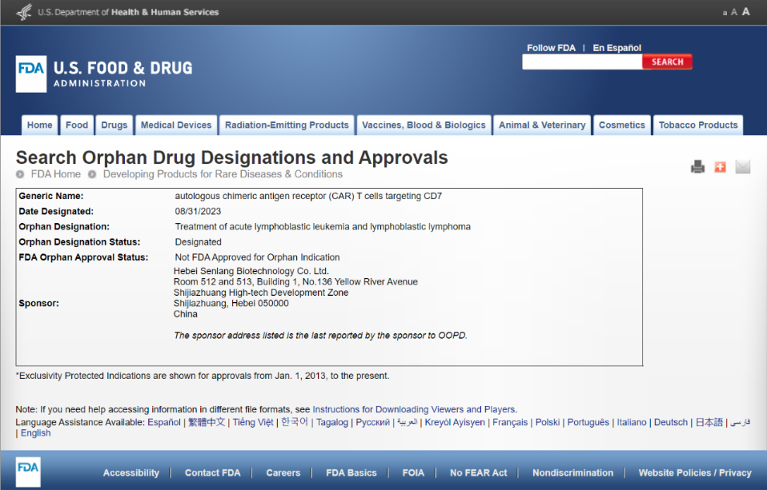Image resolution: width=767 pixels, height=490 pixels.
Task: Open the FOIA footer link
Action: (x=413, y=472)
